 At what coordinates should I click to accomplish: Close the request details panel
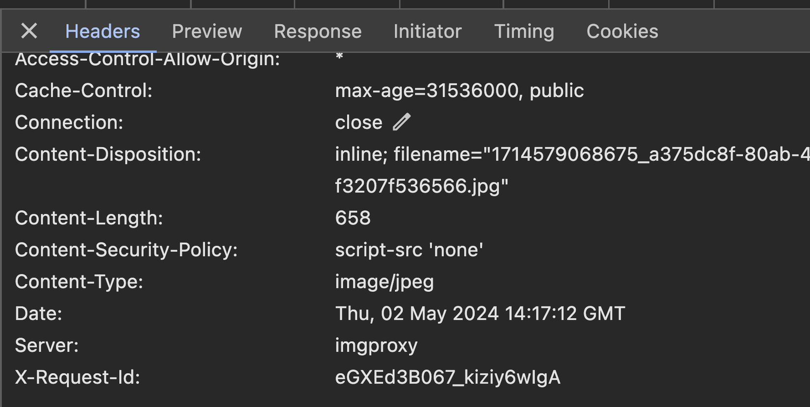(29, 31)
